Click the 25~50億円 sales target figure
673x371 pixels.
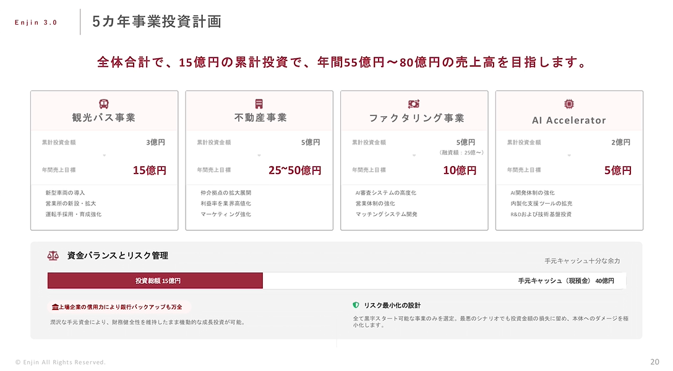click(x=294, y=170)
